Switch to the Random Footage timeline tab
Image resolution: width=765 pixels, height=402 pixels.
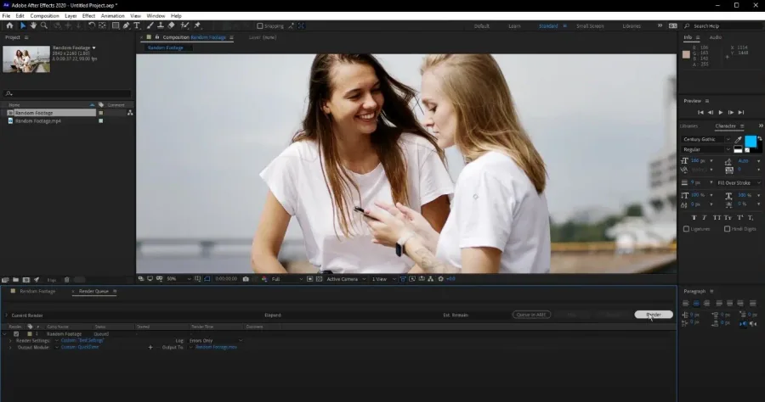click(37, 292)
